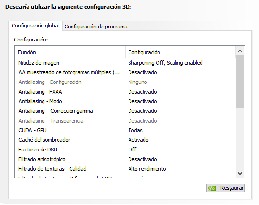The width and height of the screenshot is (259, 205).
Task: Open Filtrado de texturas - Calidad value
Action: pos(147,169)
